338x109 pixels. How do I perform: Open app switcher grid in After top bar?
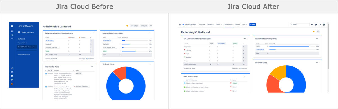click(180, 25)
